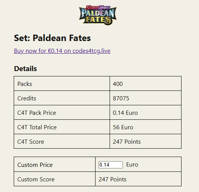Click the Scarlet & Violet banner in logo

coord(98,8)
